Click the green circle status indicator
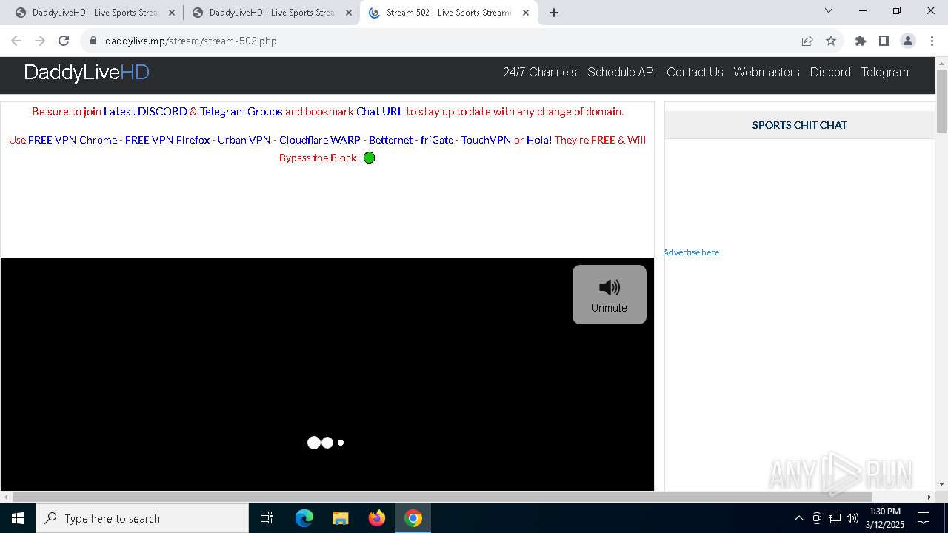 [x=370, y=158]
